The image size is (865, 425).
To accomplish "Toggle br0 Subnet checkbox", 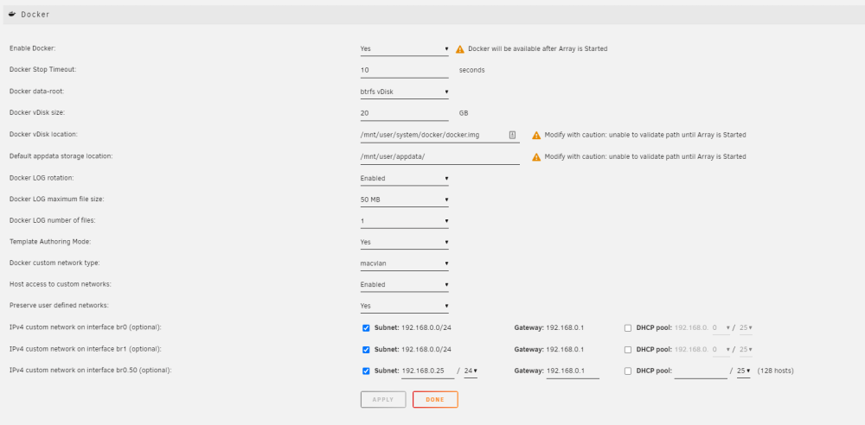I will tap(366, 328).
